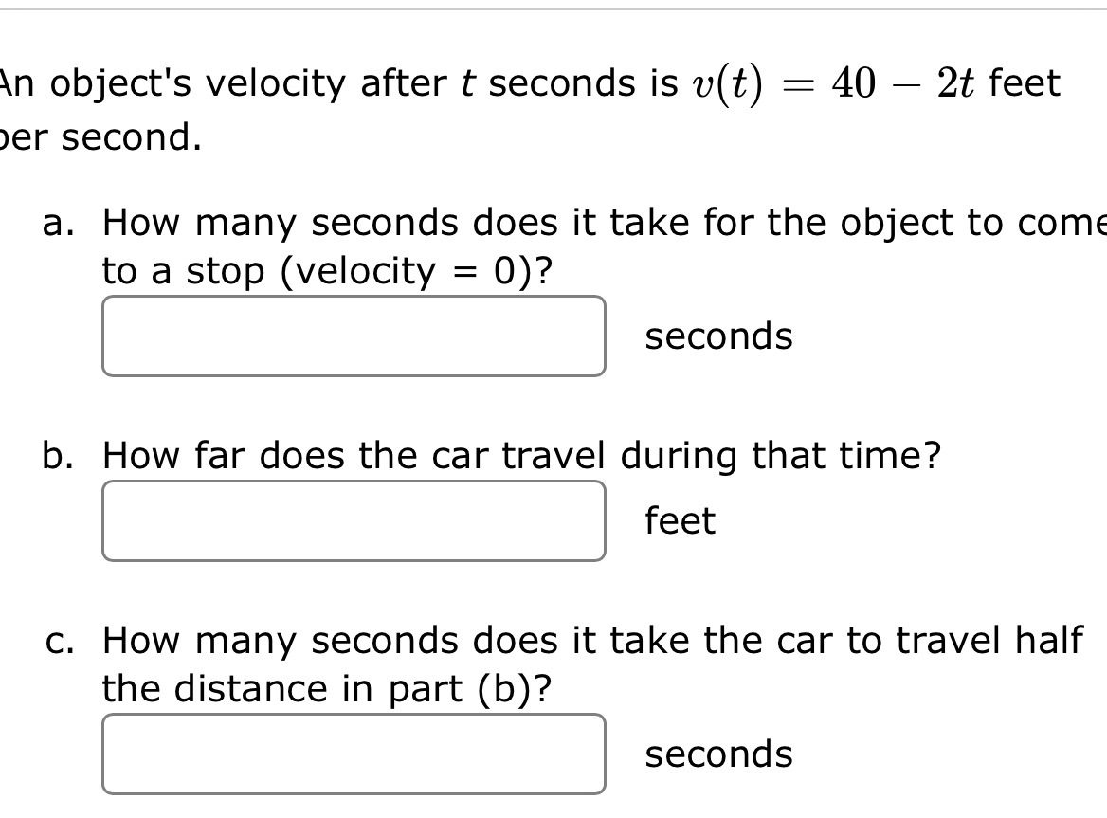
Task: Click the 'b.' list marker
Action: tap(59, 456)
